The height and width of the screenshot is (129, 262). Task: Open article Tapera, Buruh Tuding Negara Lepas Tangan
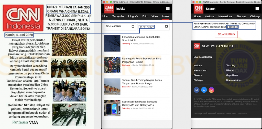[x=142, y=82]
